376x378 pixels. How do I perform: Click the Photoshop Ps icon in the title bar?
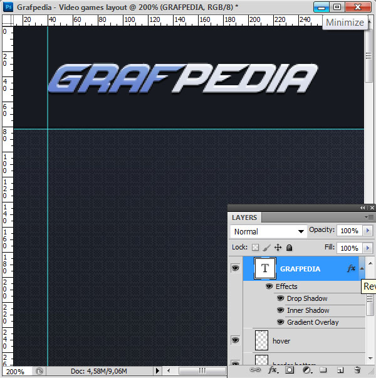pyautogui.click(x=8, y=7)
